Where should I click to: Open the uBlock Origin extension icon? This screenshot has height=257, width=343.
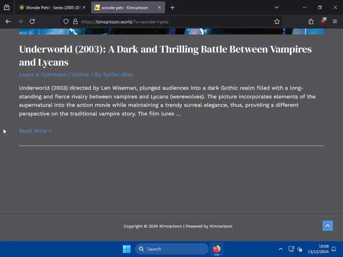pyautogui.click(x=323, y=21)
